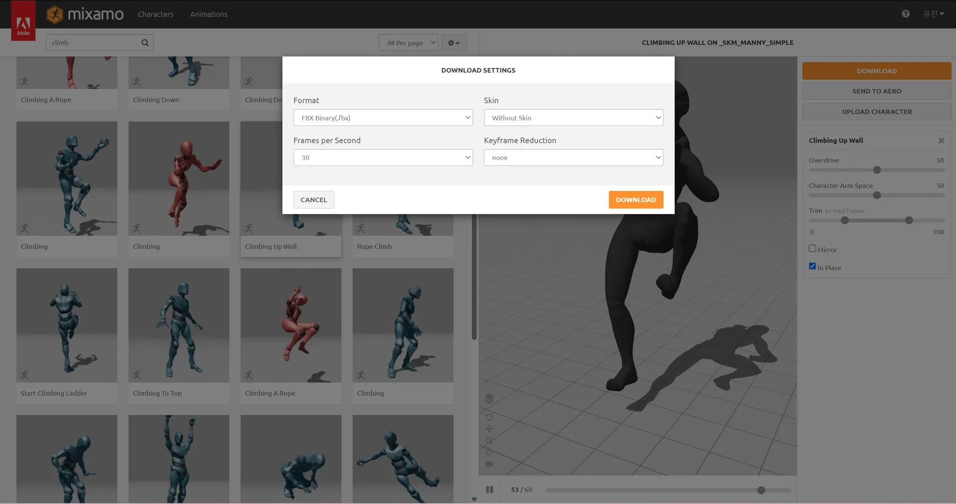Close the Climbing Up Wall panel
956x504 pixels.
[941, 140]
